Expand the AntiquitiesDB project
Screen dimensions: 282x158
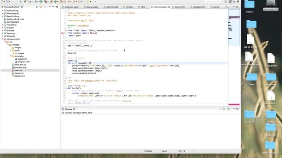(x=3, y=14)
